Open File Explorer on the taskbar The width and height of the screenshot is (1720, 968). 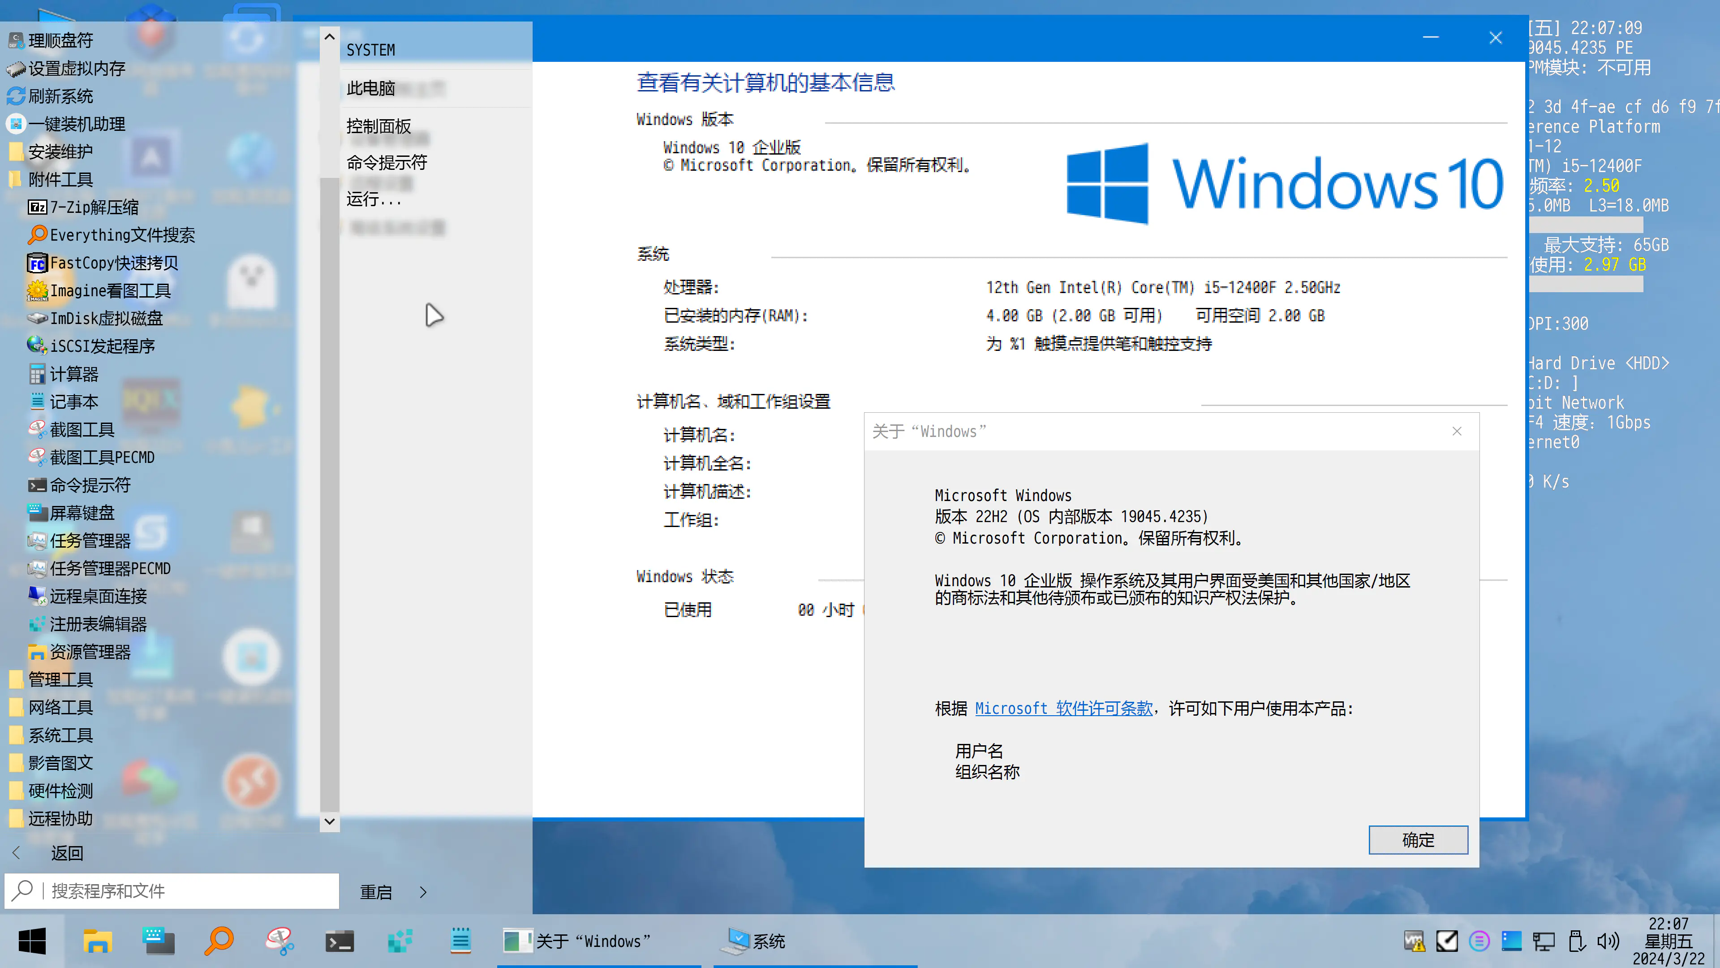98,941
